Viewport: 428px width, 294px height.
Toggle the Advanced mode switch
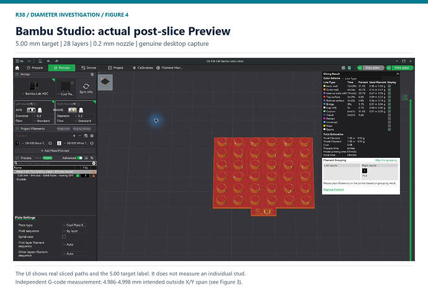pos(79,158)
